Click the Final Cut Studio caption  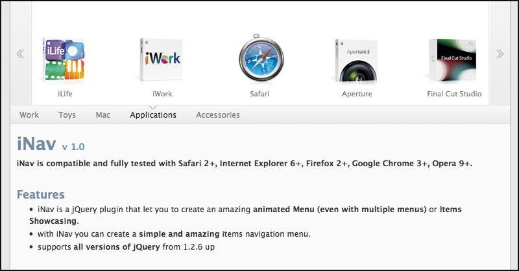[454, 94]
